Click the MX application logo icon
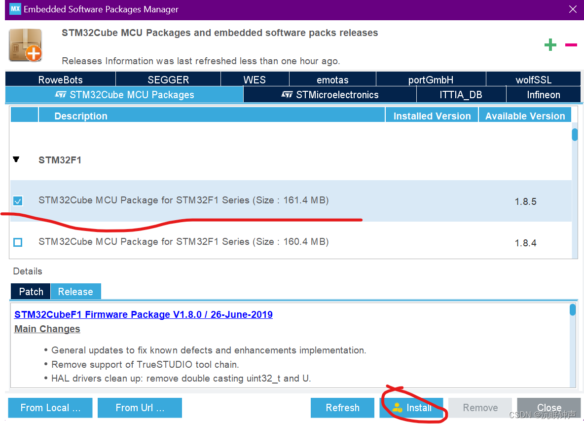This screenshot has width=584, height=424. pos(15,9)
